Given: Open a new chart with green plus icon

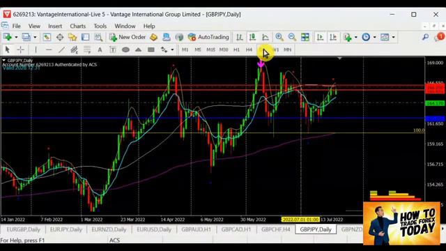Looking at the screenshot, I should 7,37.
